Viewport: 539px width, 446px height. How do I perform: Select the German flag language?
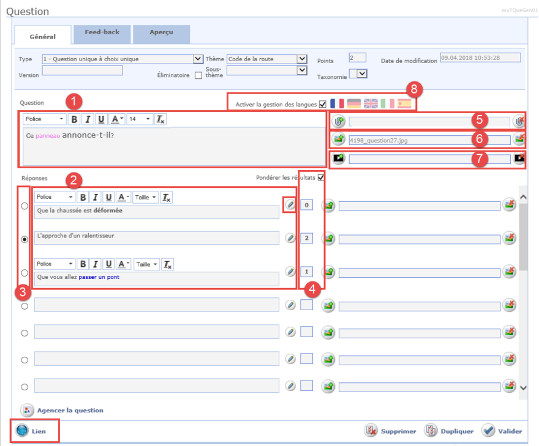(x=353, y=104)
